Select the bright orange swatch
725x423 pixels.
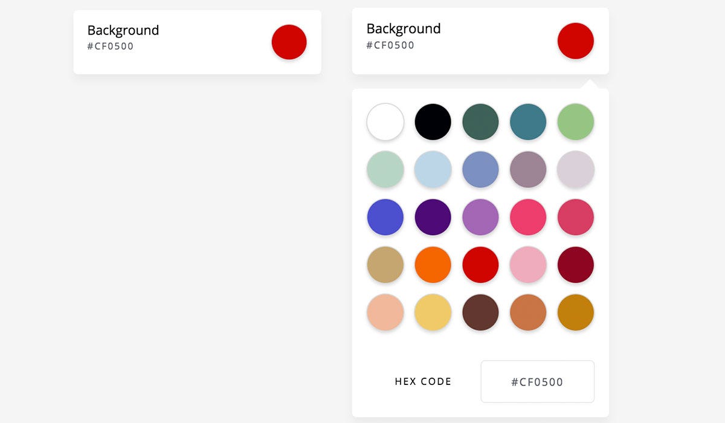[x=433, y=265]
